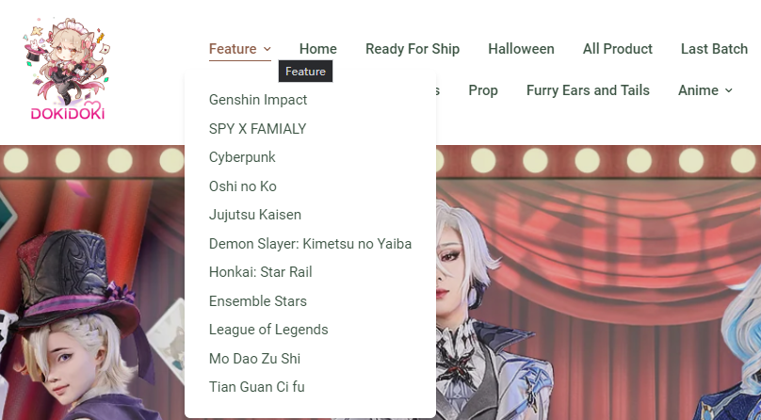
Task: Select Ensemble Stars item
Action: click(x=258, y=301)
